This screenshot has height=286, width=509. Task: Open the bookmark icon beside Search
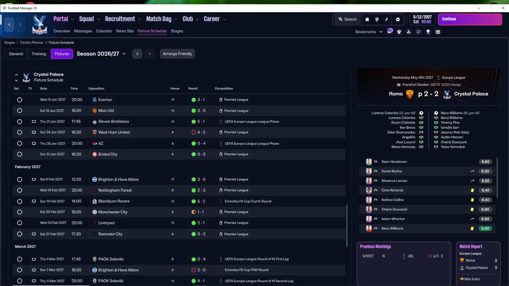pyautogui.click(x=367, y=19)
